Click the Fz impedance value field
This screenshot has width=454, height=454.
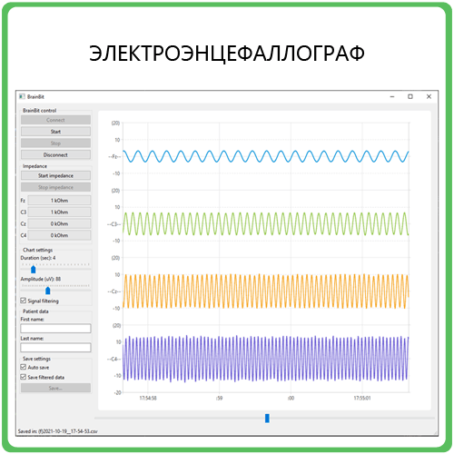click(59, 201)
